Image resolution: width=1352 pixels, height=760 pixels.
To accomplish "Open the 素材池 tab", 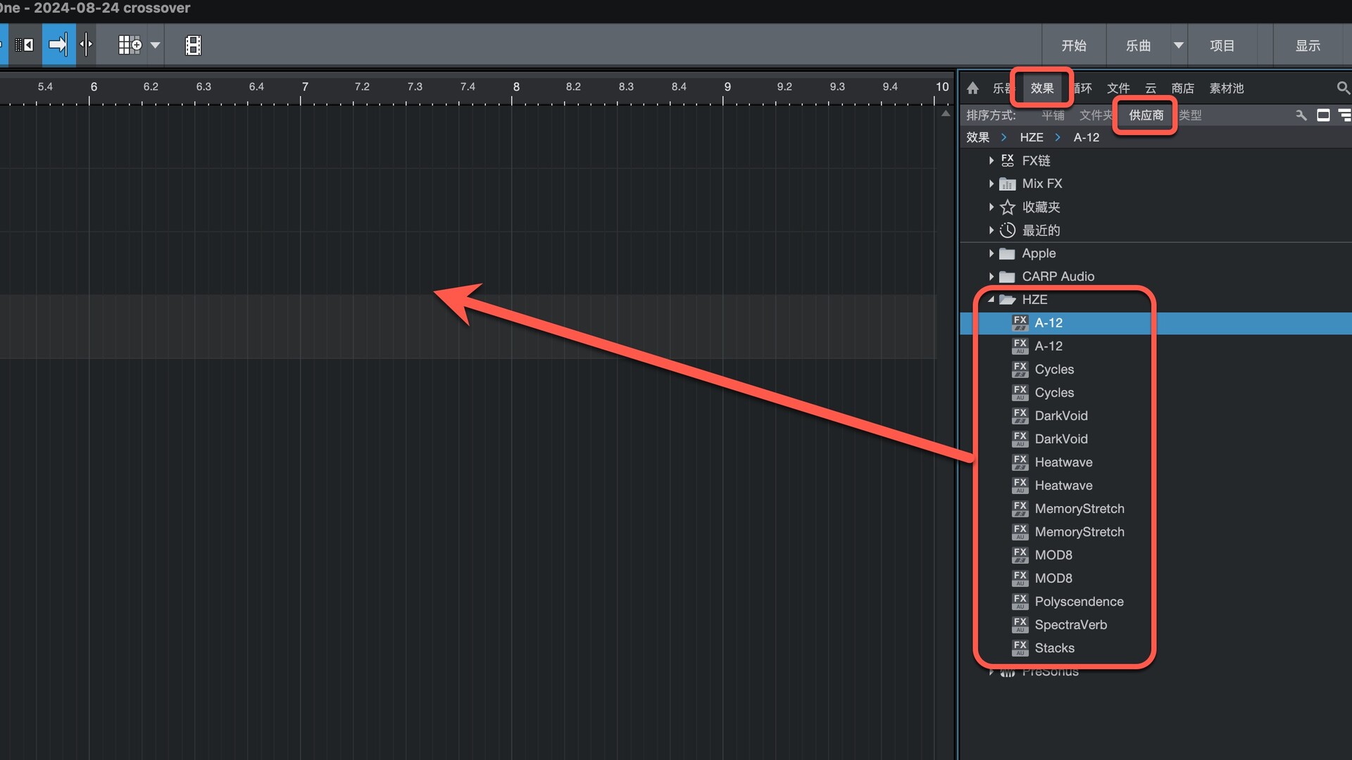I will pyautogui.click(x=1226, y=88).
